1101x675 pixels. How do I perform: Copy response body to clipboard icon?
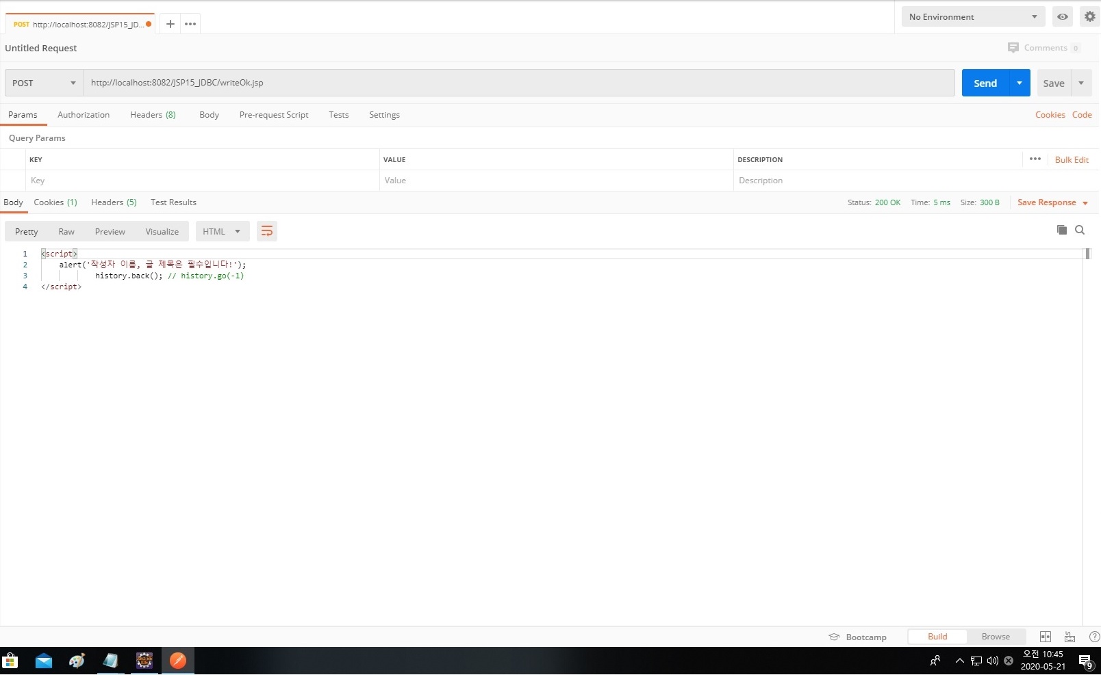(1061, 230)
